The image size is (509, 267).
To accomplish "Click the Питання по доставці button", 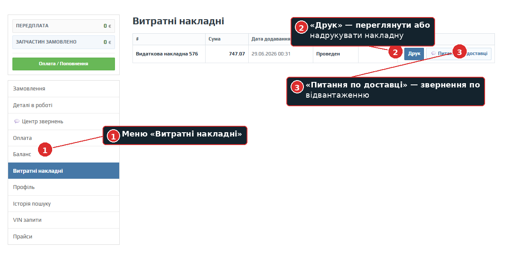I will click(459, 54).
